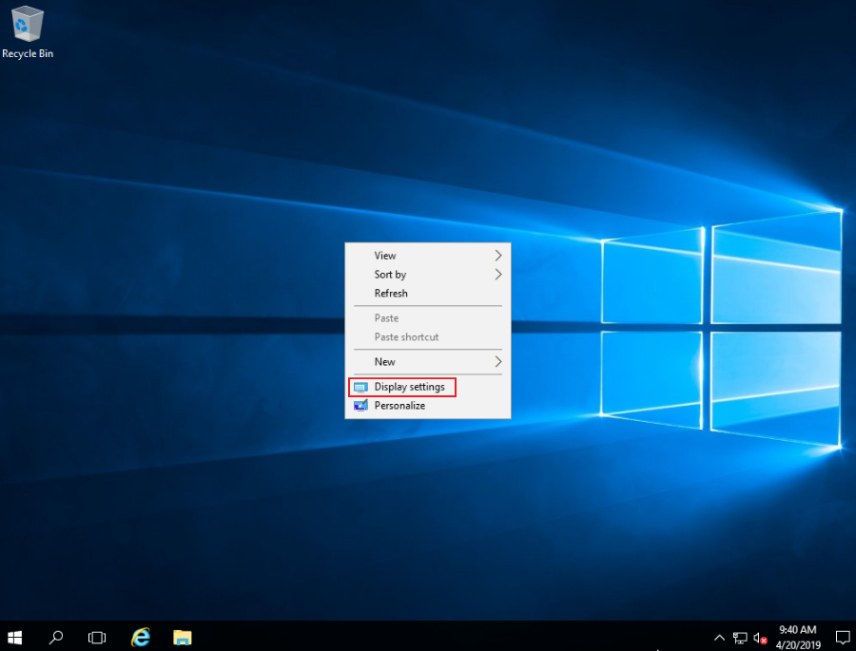Click the taskbar search magnifier icon
The height and width of the screenshot is (651, 856).
coord(56,637)
